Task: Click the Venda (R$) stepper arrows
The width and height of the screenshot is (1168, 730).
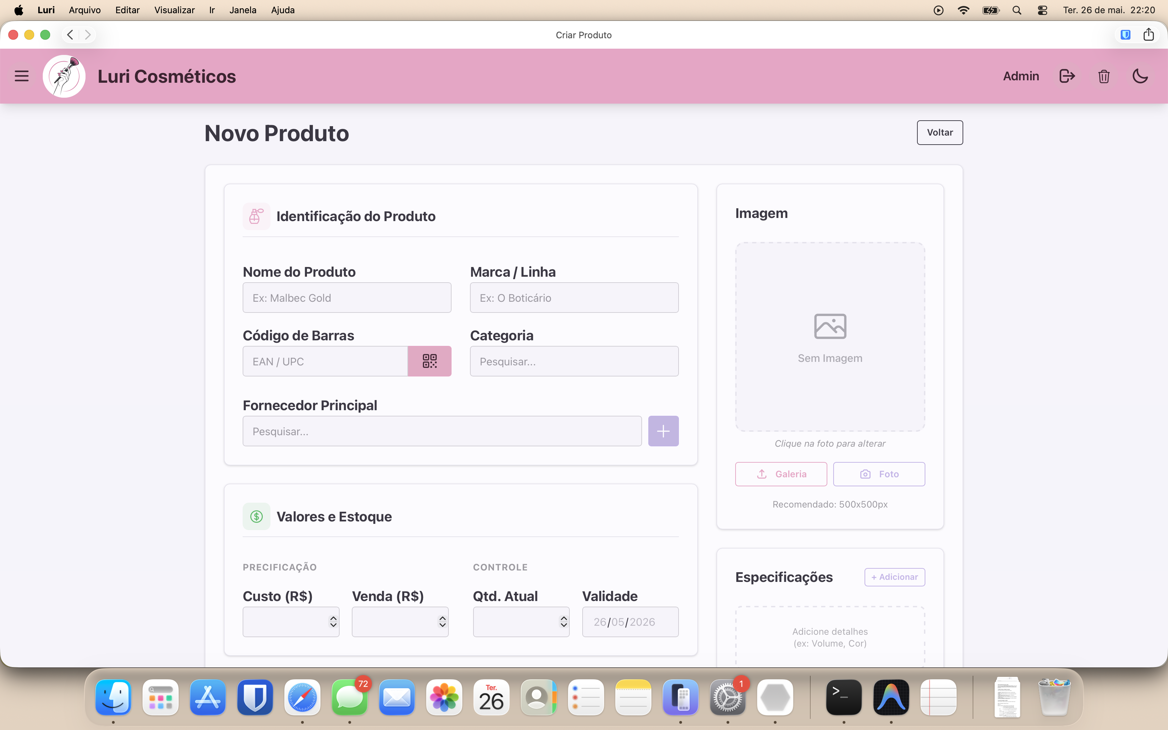Action: pyautogui.click(x=442, y=622)
